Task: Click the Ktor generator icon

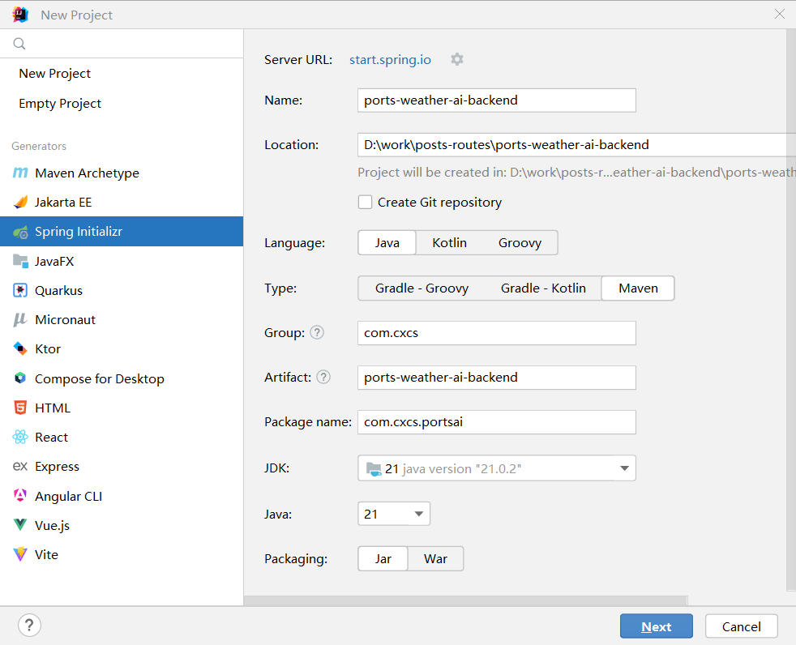Action: tap(20, 348)
